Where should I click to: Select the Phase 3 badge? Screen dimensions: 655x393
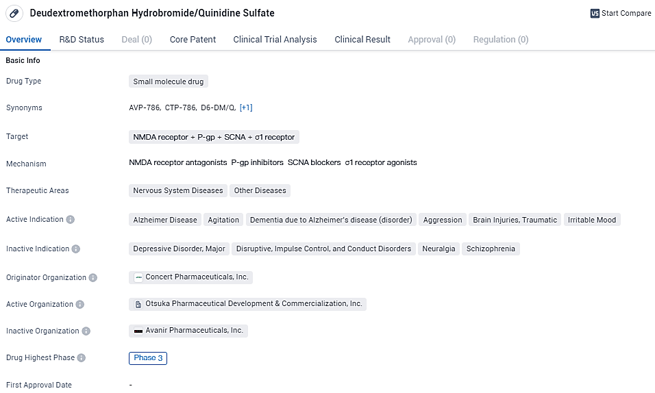pos(148,358)
